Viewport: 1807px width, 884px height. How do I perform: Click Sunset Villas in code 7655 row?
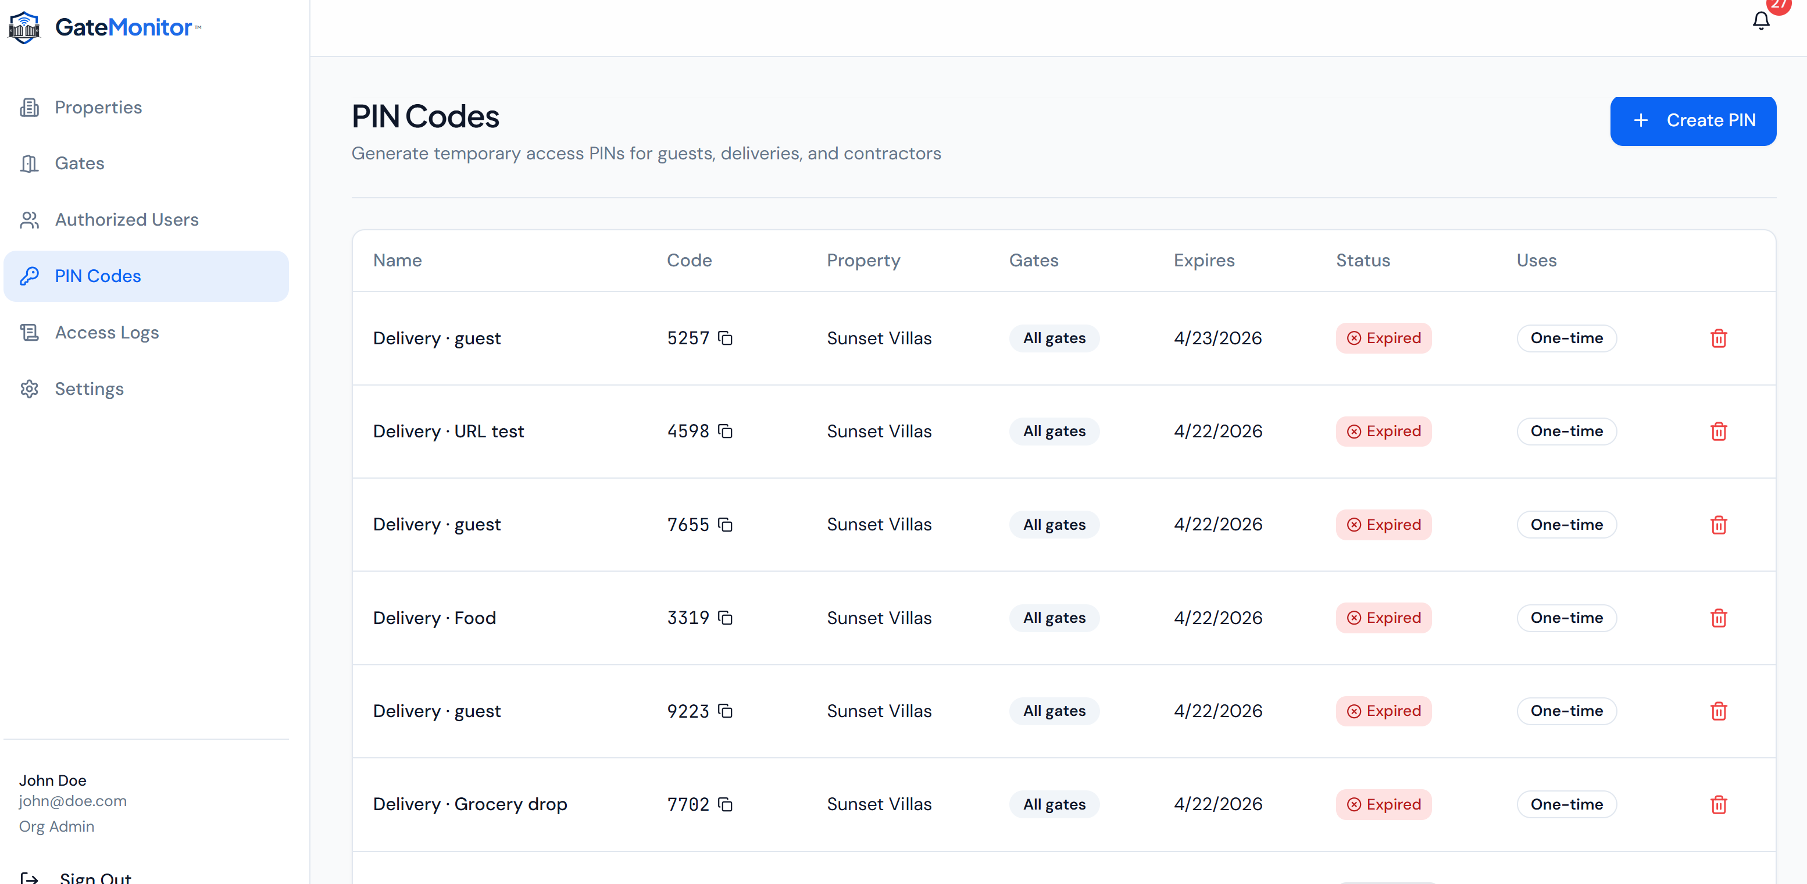click(x=879, y=525)
